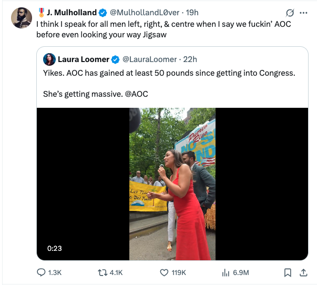Open J. Mulholland's profile avatar

click(x=22, y=18)
